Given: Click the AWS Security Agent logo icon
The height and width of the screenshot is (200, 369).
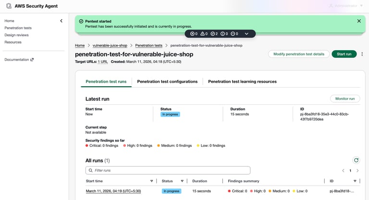Looking at the screenshot, I should point(9,6).
